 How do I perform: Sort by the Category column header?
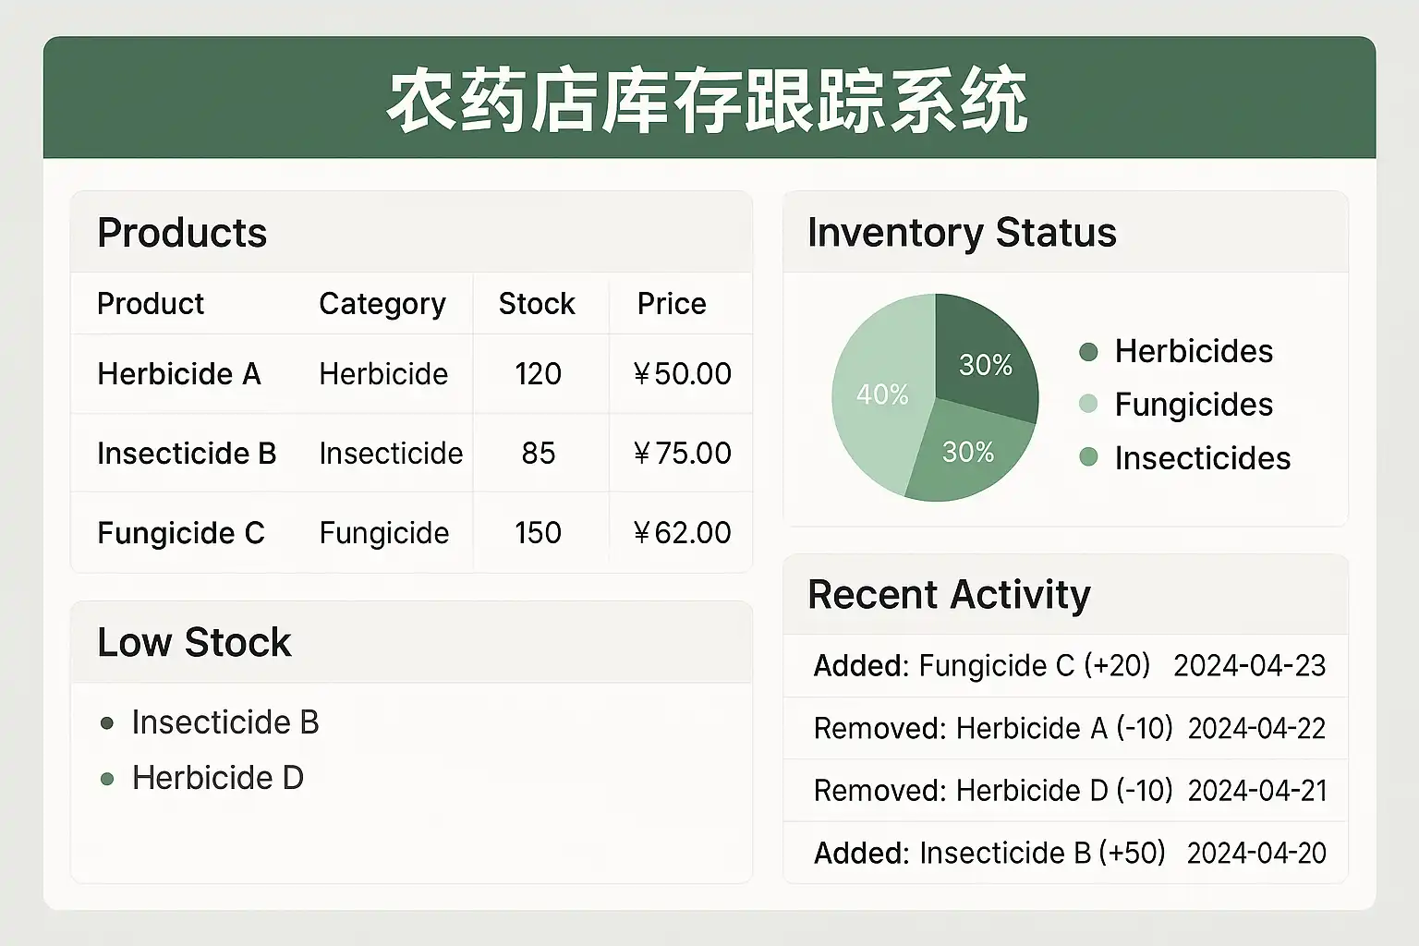pos(382,304)
